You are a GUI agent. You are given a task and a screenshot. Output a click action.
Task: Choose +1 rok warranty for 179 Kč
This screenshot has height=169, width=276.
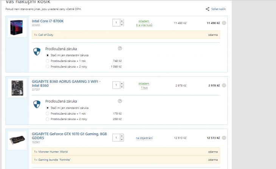coord(47,114)
